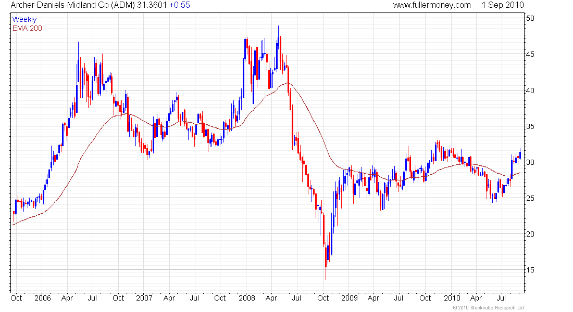
Task: Click the 40 price axis label
Action: click(x=530, y=90)
